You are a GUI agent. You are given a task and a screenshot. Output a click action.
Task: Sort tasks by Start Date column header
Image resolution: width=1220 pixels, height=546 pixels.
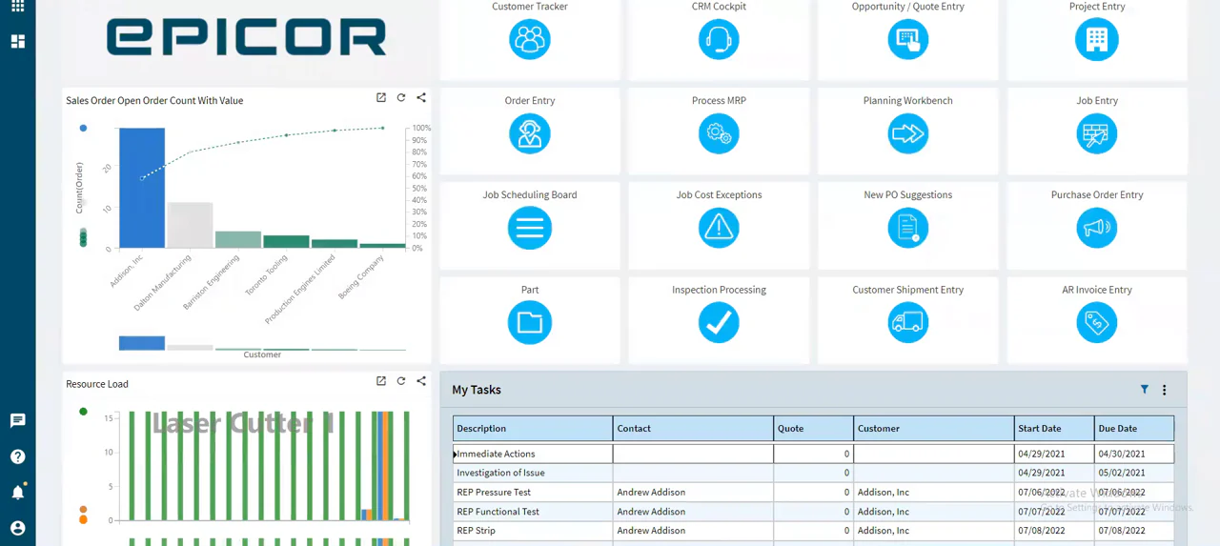click(x=1054, y=428)
